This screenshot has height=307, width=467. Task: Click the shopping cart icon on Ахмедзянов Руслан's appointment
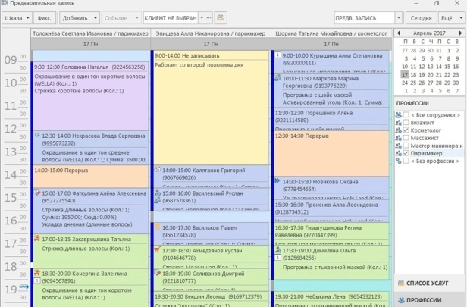[158, 250]
